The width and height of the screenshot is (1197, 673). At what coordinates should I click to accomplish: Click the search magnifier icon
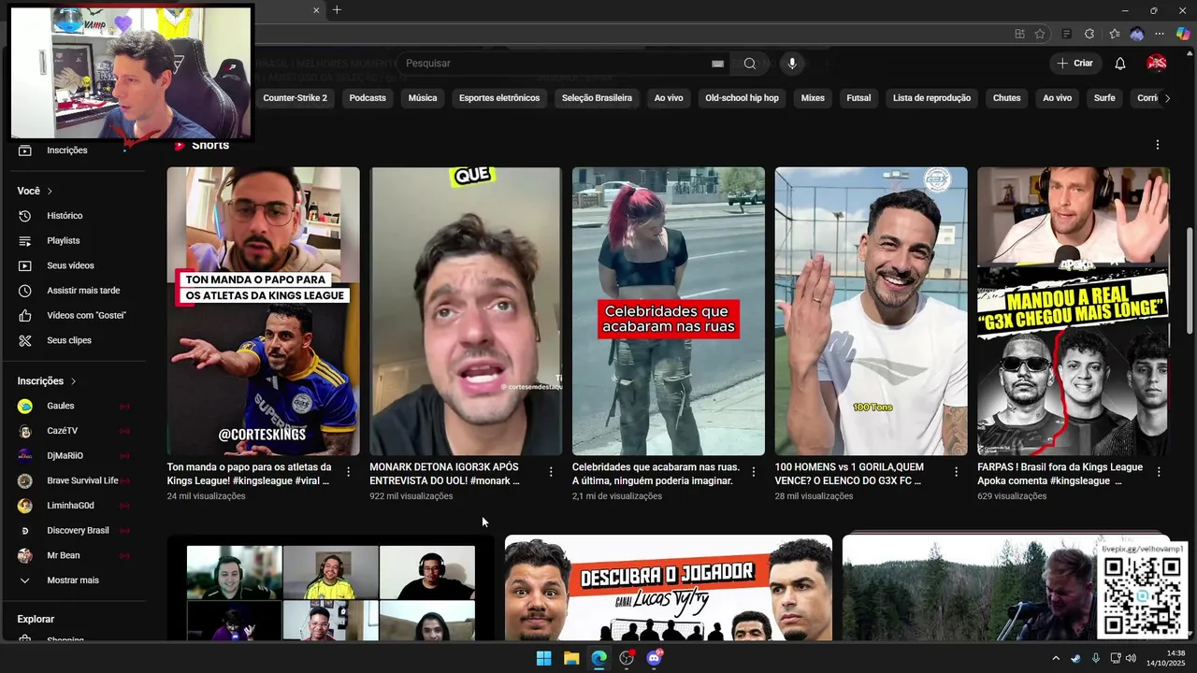coord(749,64)
